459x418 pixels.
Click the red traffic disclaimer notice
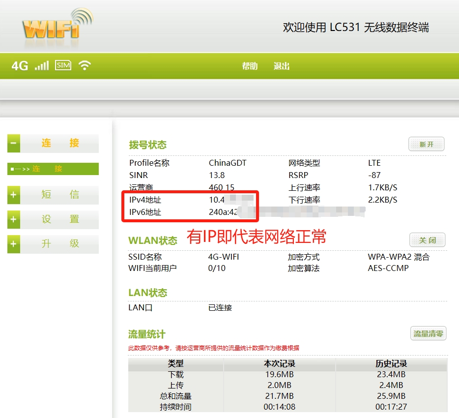(x=214, y=348)
